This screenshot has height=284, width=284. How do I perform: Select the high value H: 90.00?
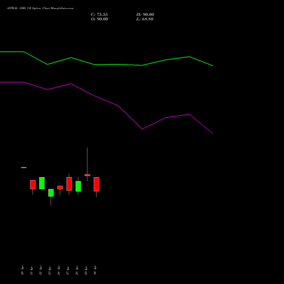coord(145,15)
